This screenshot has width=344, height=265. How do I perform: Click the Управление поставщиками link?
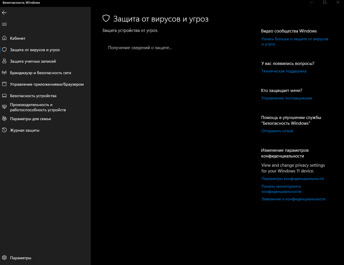[287, 98]
